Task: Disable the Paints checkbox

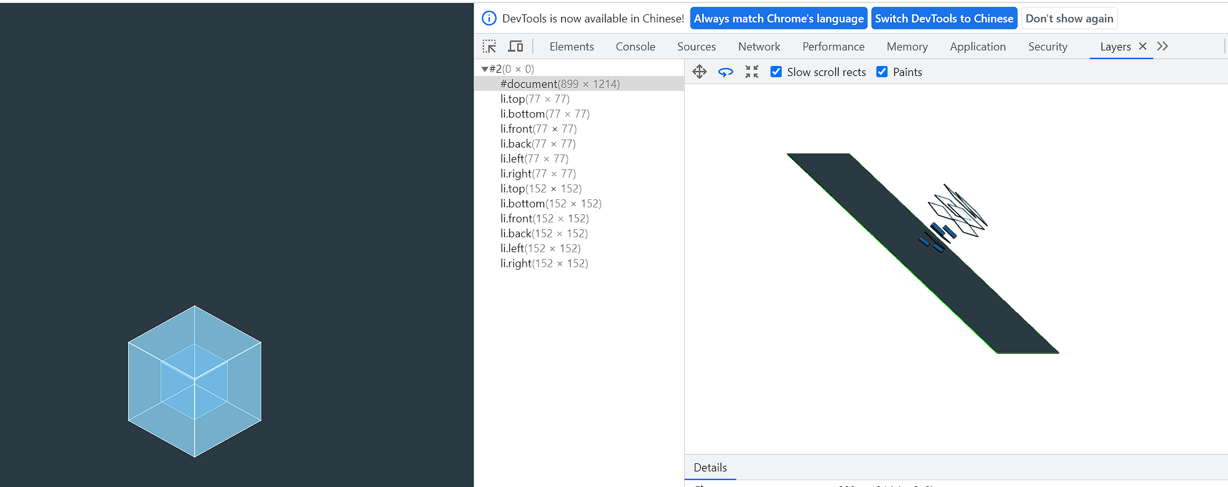Action: 882,72
